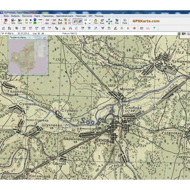
Task: Click the exit (Вых) toolbar button
Action: click(x=6, y=21)
